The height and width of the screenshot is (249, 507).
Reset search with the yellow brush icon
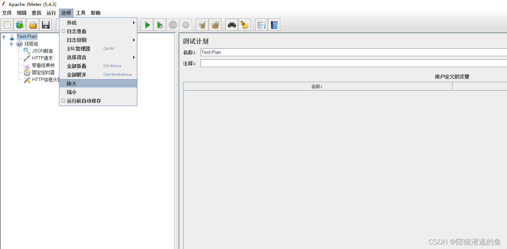click(x=245, y=25)
